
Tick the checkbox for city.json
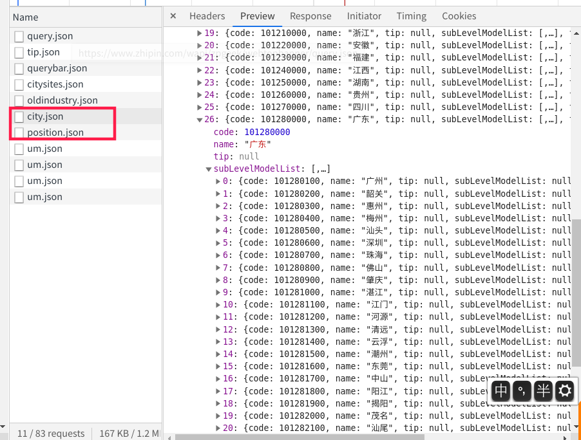tap(19, 117)
